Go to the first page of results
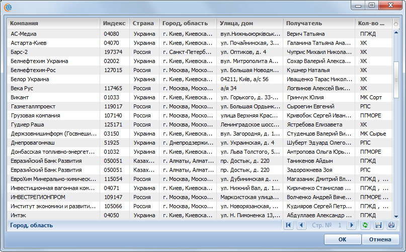The height and width of the screenshot is (252, 406). click(288, 225)
